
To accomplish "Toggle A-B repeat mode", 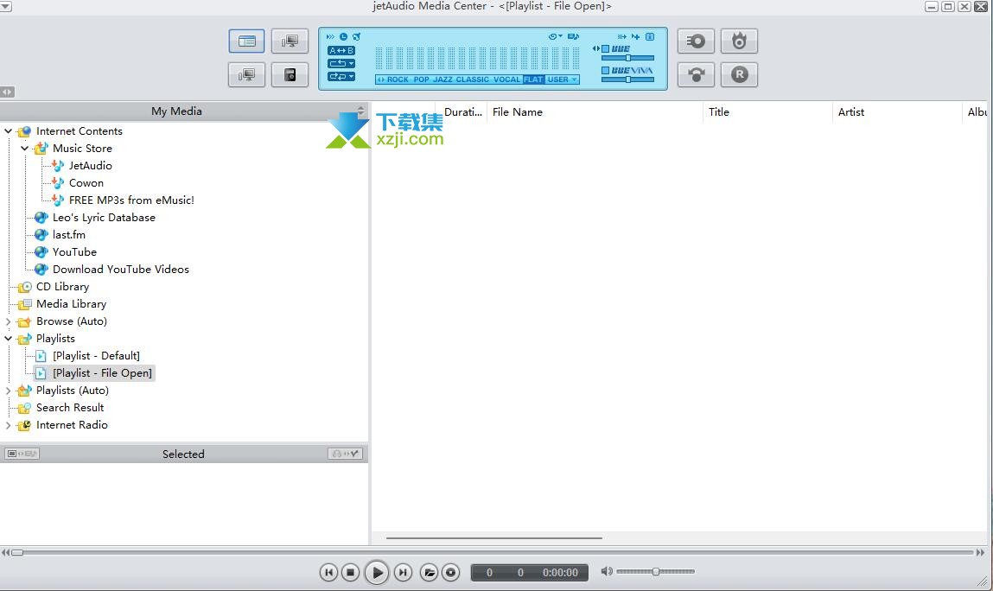I will coord(341,51).
